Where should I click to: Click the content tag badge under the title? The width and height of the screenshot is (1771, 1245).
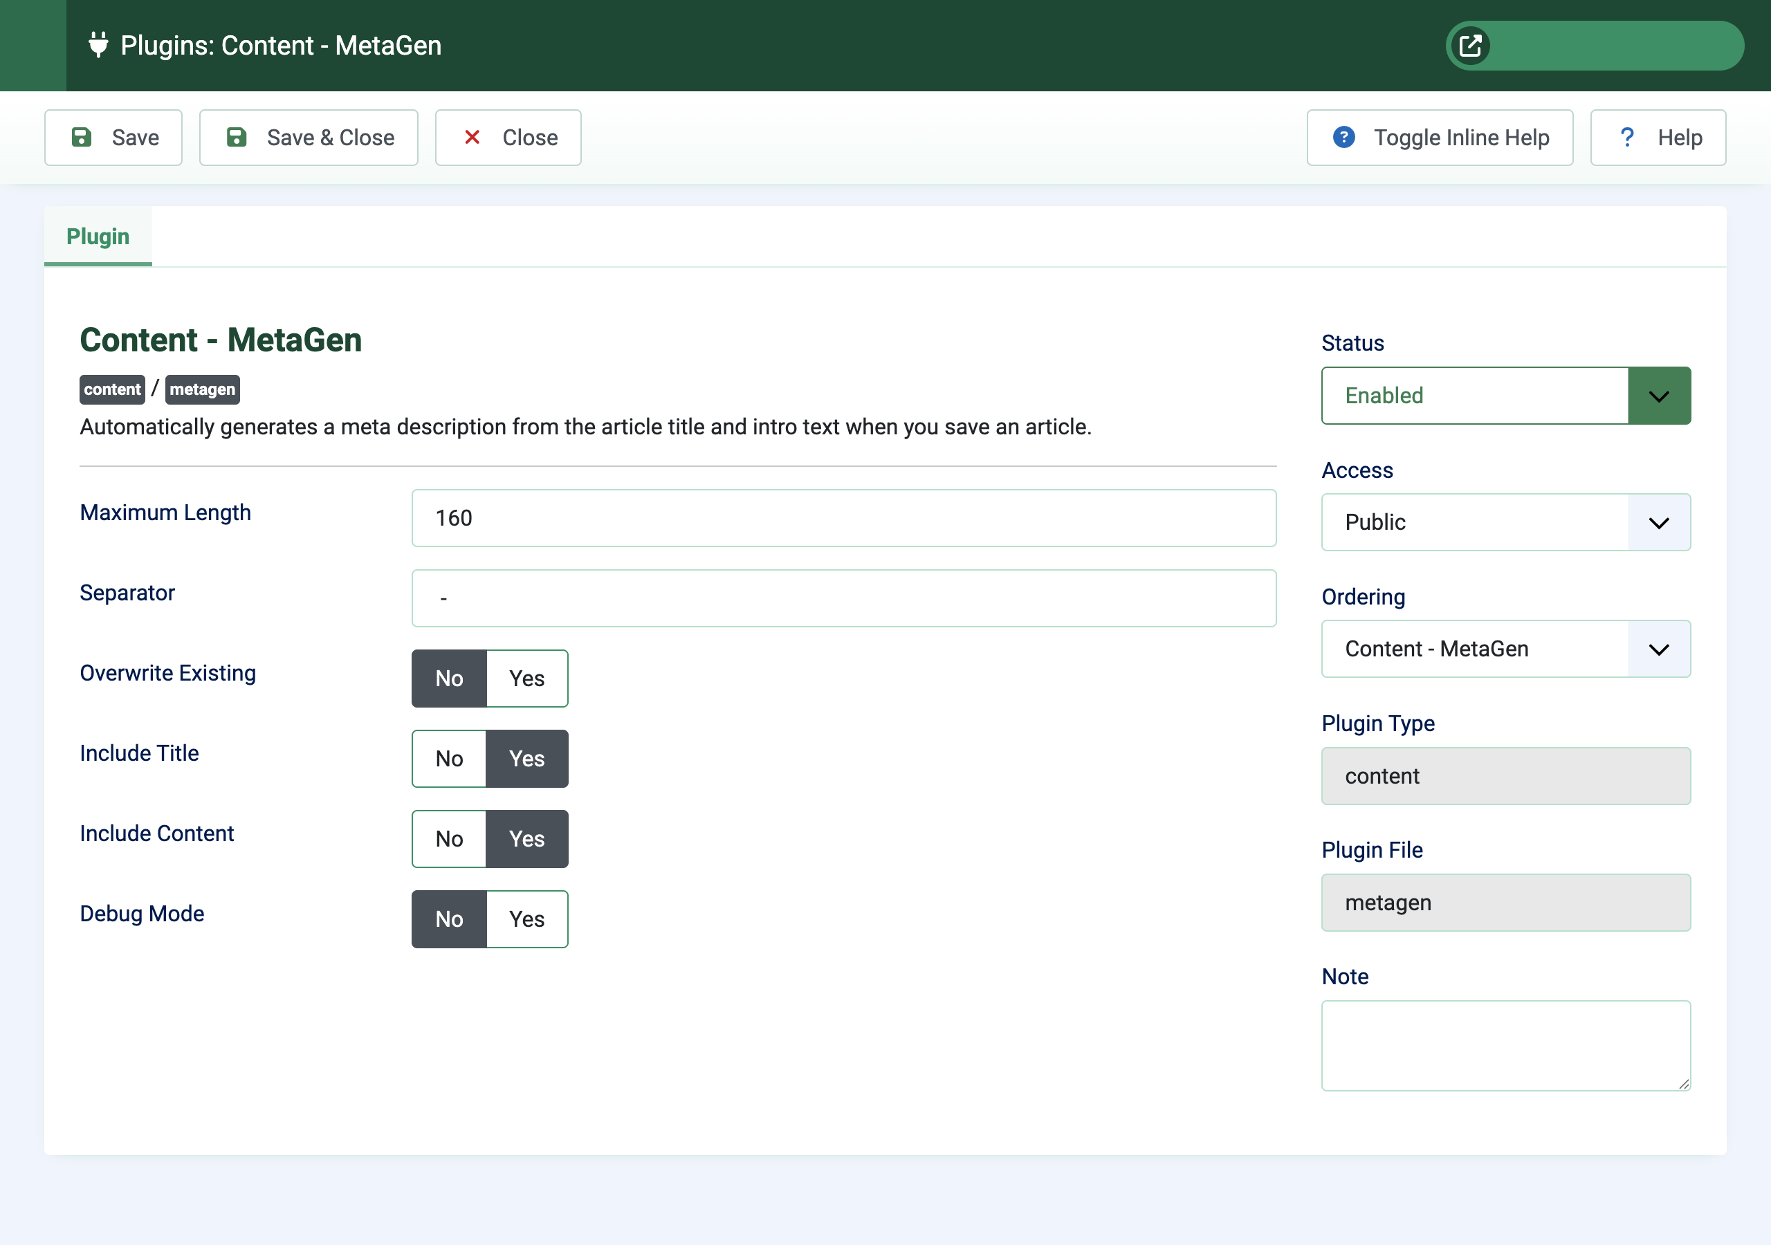[112, 389]
